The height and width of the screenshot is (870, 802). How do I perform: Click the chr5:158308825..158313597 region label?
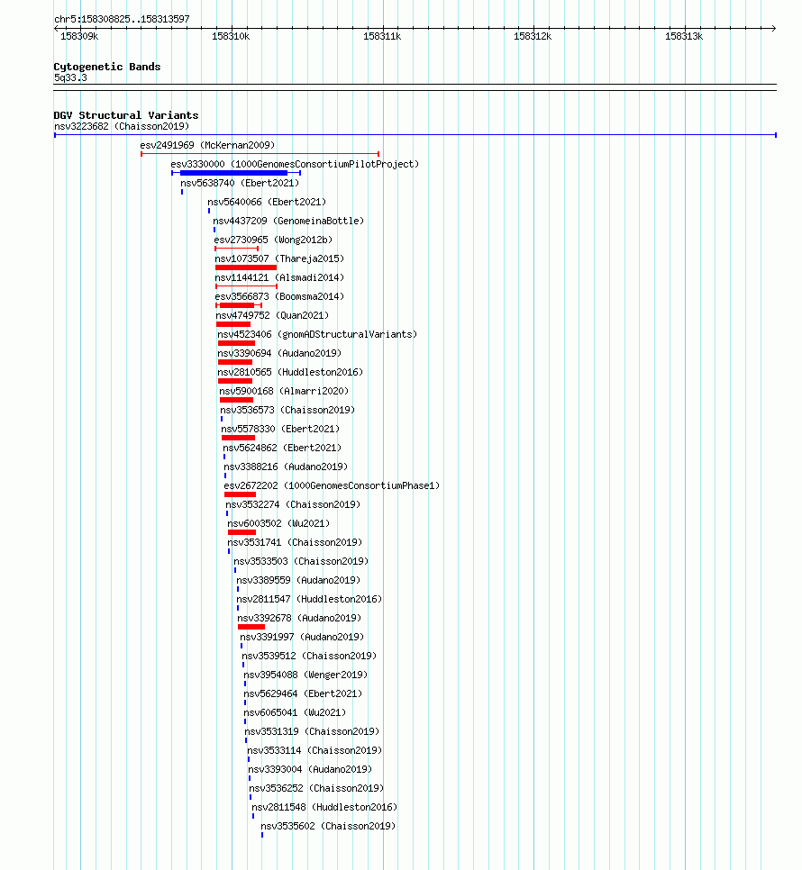(123, 20)
